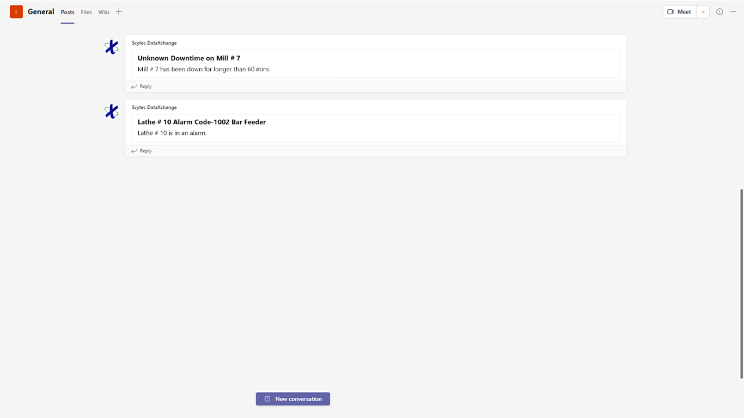Click Scytec avatar on Lathe # 10 post
Image resolution: width=744 pixels, height=418 pixels.
tap(112, 112)
